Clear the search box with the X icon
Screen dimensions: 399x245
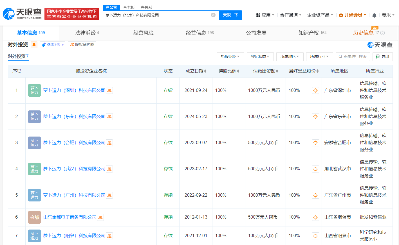pos(213,15)
